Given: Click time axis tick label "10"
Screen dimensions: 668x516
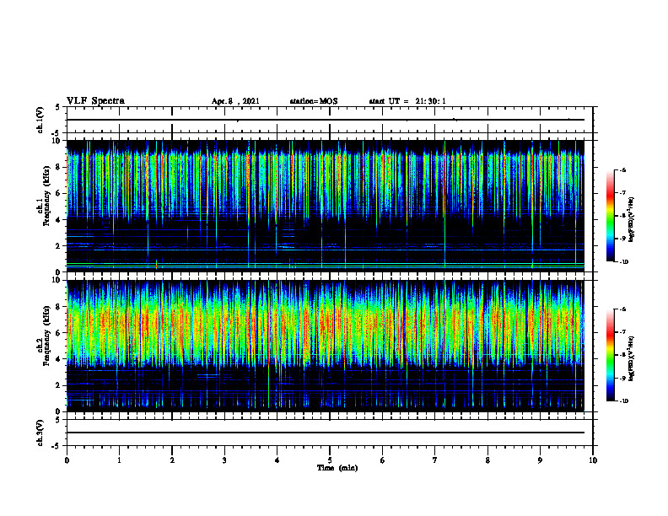Looking at the screenshot, I should click(x=593, y=460).
